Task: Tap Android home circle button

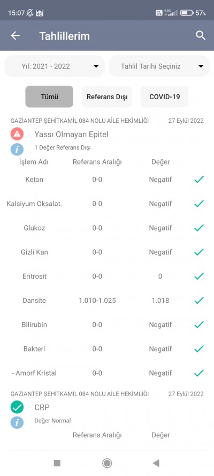Action: point(106,463)
